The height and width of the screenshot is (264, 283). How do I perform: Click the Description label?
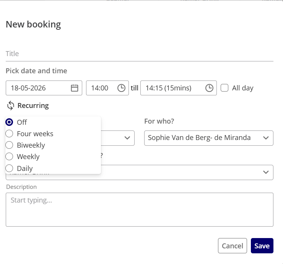(x=21, y=187)
